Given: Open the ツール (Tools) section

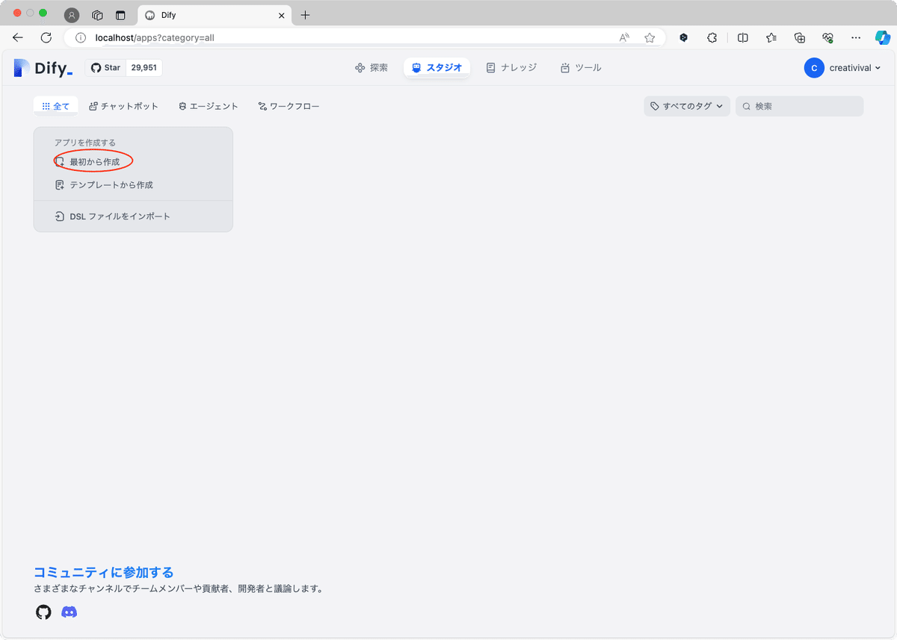Looking at the screenshot, I should (x=582, y=67).
